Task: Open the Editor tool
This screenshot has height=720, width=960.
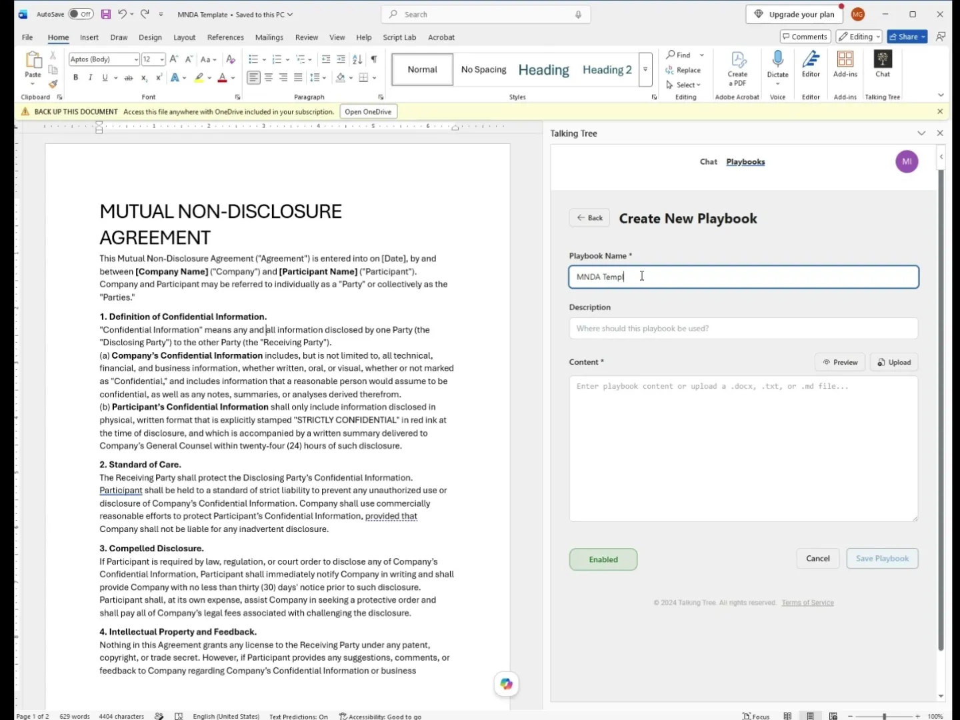Action: pyautogui.click(x=811, y=65)
